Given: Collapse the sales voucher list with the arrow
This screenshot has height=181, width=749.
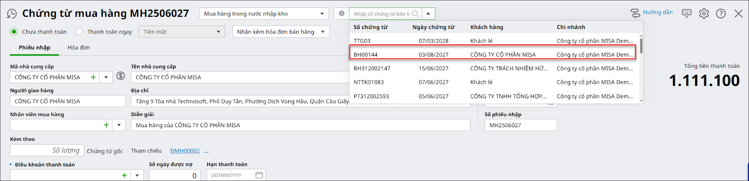Looking at the screenshot, I should [x=428, y=14].
